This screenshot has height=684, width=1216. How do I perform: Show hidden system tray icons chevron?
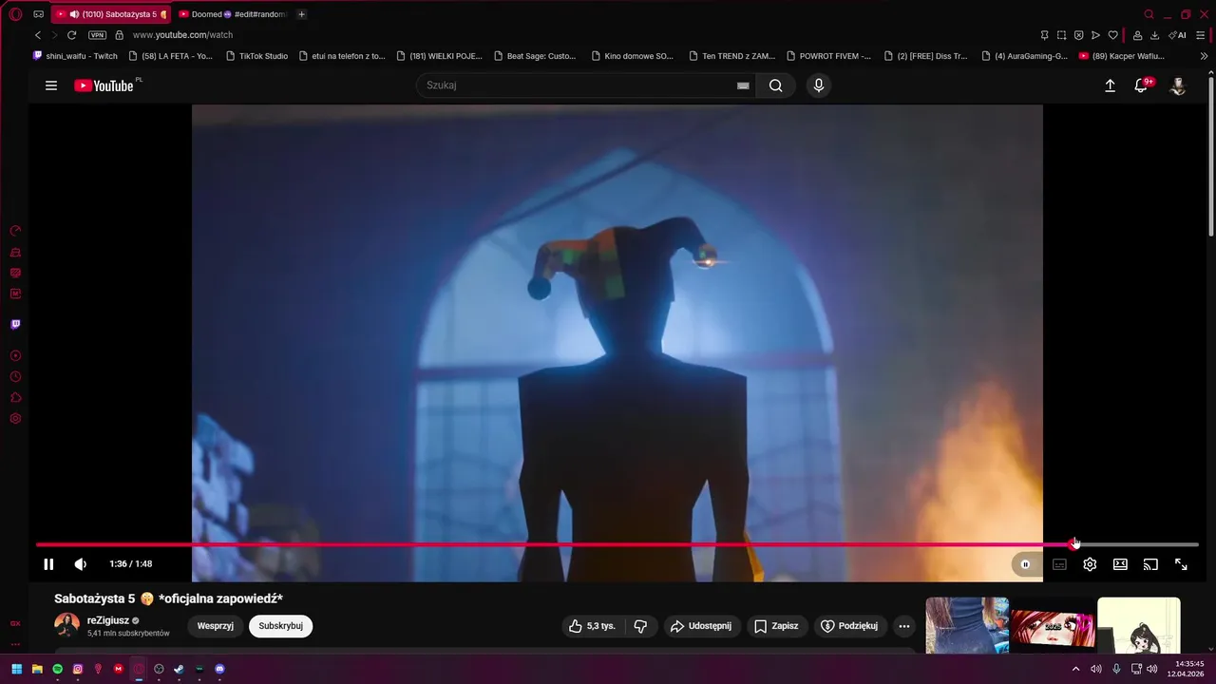[x=1075, y=669]
